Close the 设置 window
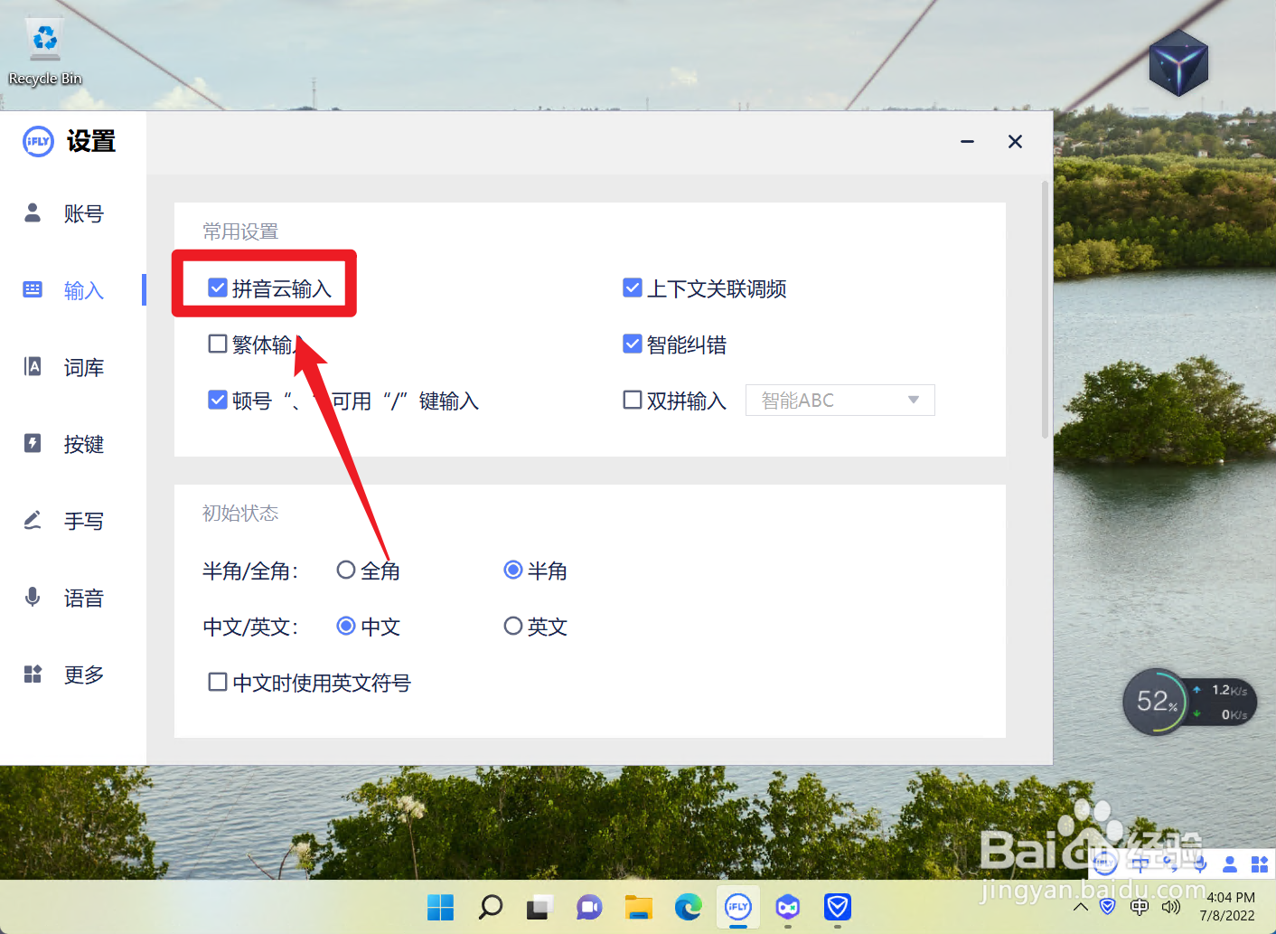The width and height of the screenshot is (1276, 934). click(x=1015, y=141)
